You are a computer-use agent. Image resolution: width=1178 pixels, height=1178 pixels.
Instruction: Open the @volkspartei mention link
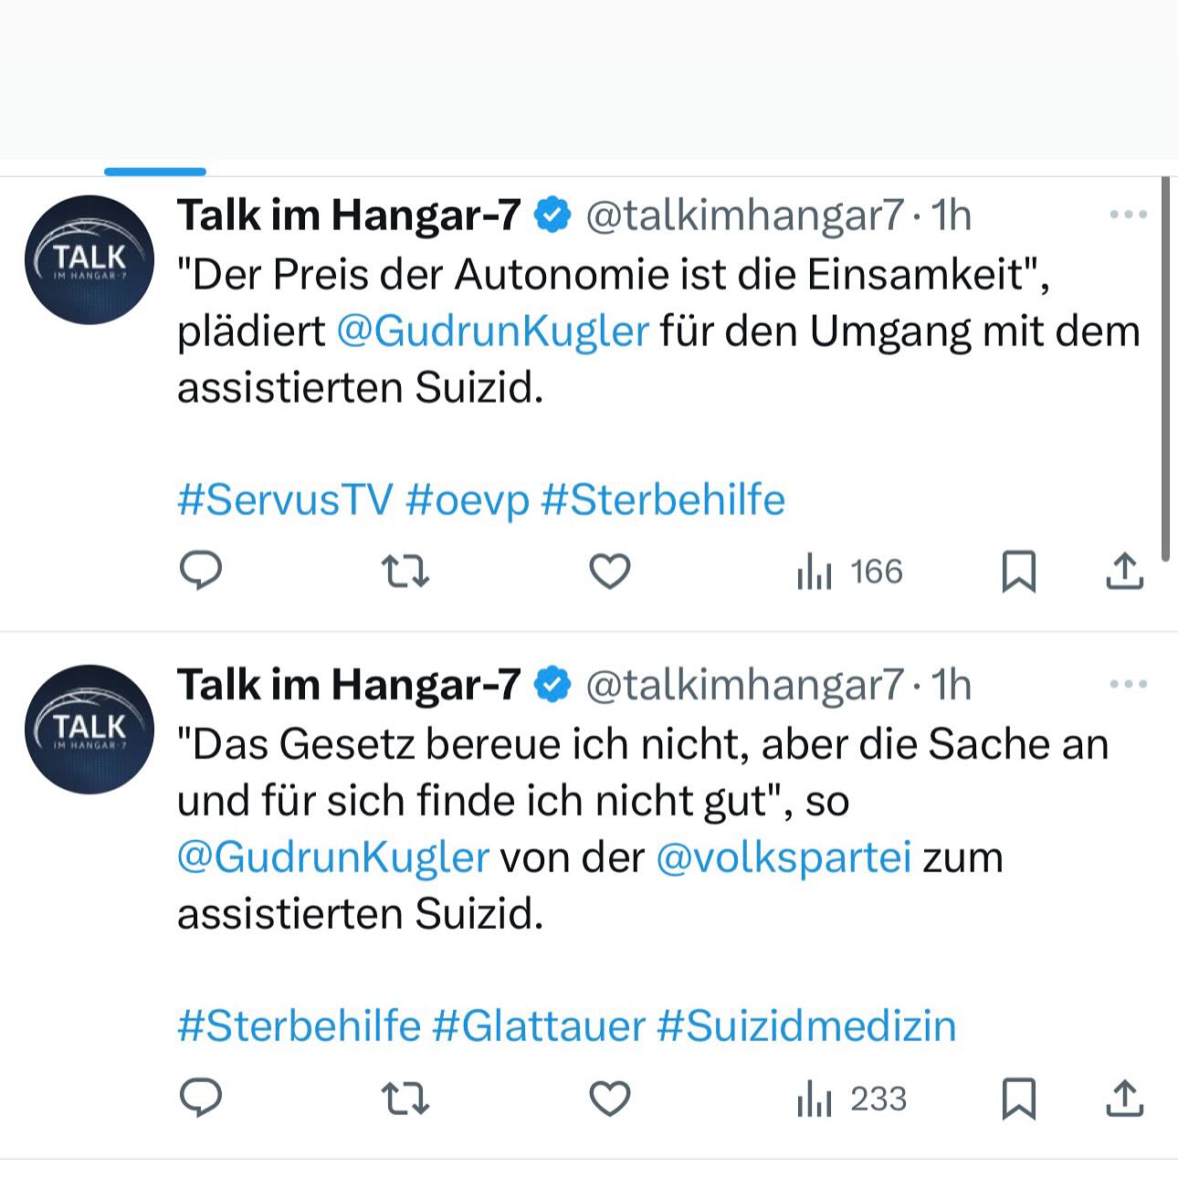784,857
